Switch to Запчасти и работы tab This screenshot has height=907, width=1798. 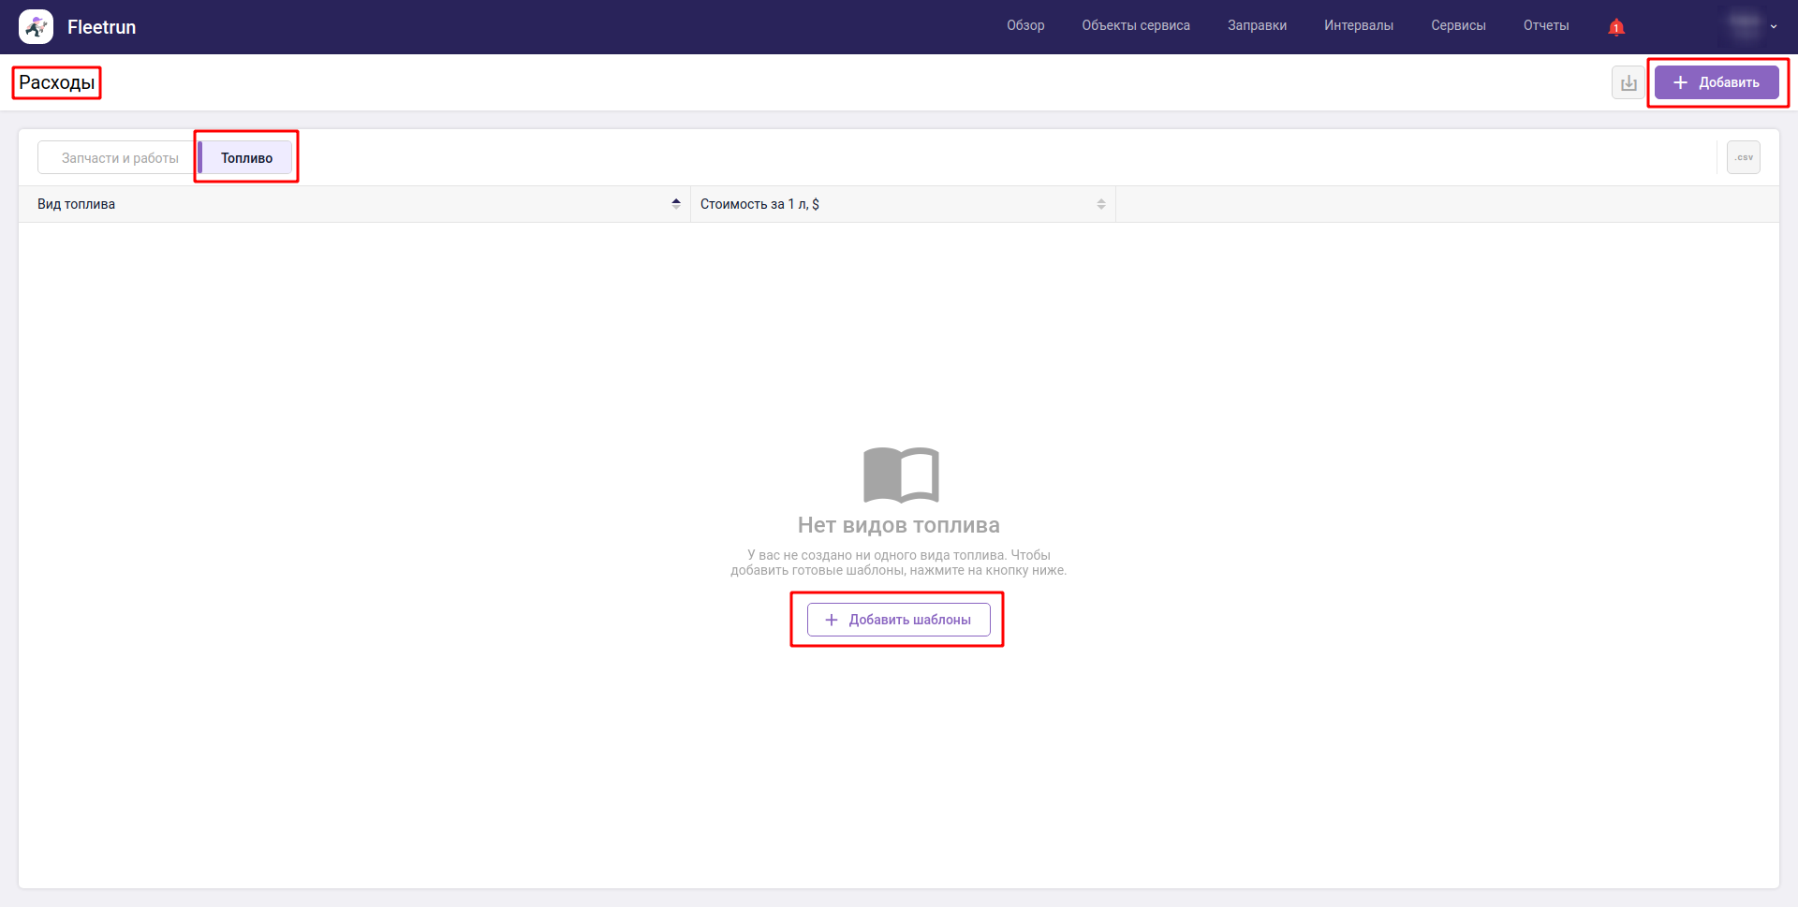point(119,158)
